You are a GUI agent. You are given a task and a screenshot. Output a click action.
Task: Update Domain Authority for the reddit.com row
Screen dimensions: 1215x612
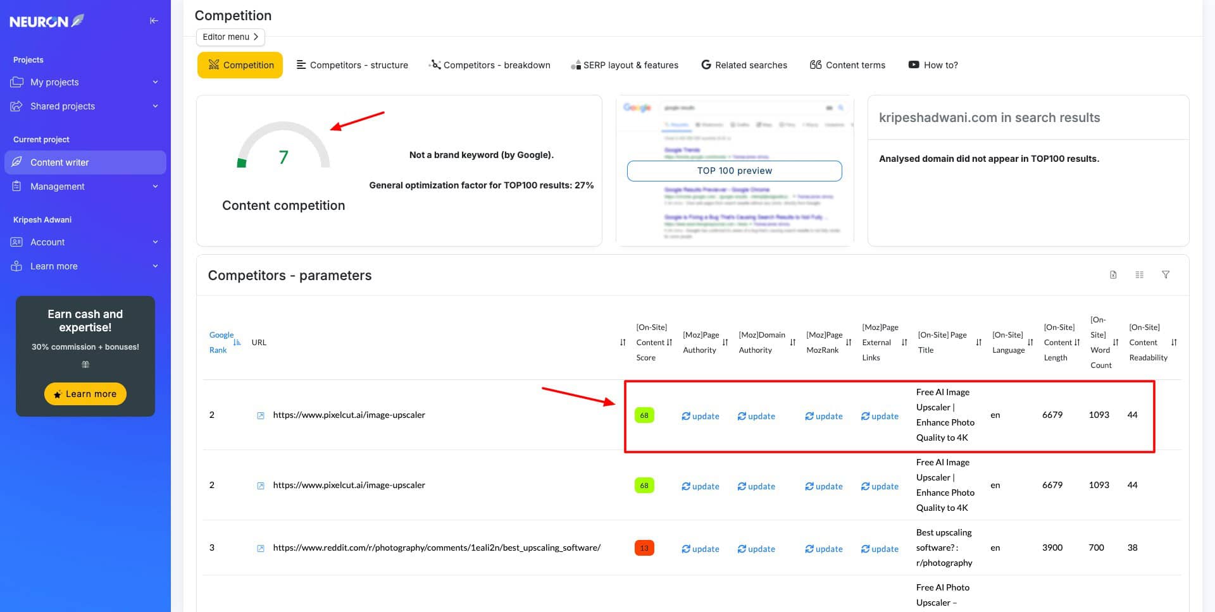756,549
